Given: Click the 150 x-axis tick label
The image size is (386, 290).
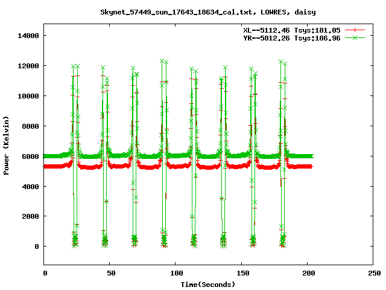Looking at the screenshot, I should [x=242, y=273].
